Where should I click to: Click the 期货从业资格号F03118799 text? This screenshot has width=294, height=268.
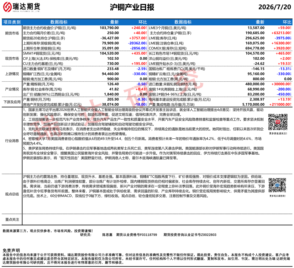(x=137, y=235)
